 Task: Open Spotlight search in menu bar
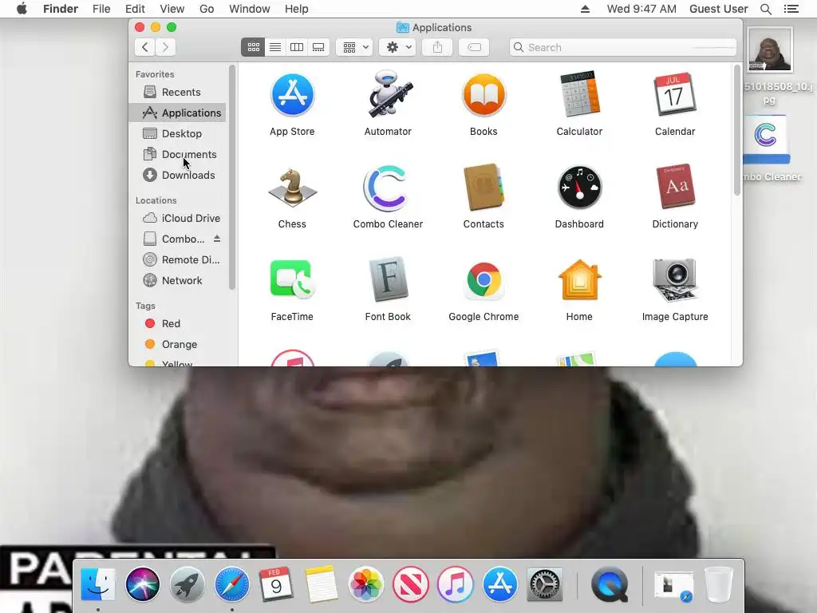[x=766, y=9]
